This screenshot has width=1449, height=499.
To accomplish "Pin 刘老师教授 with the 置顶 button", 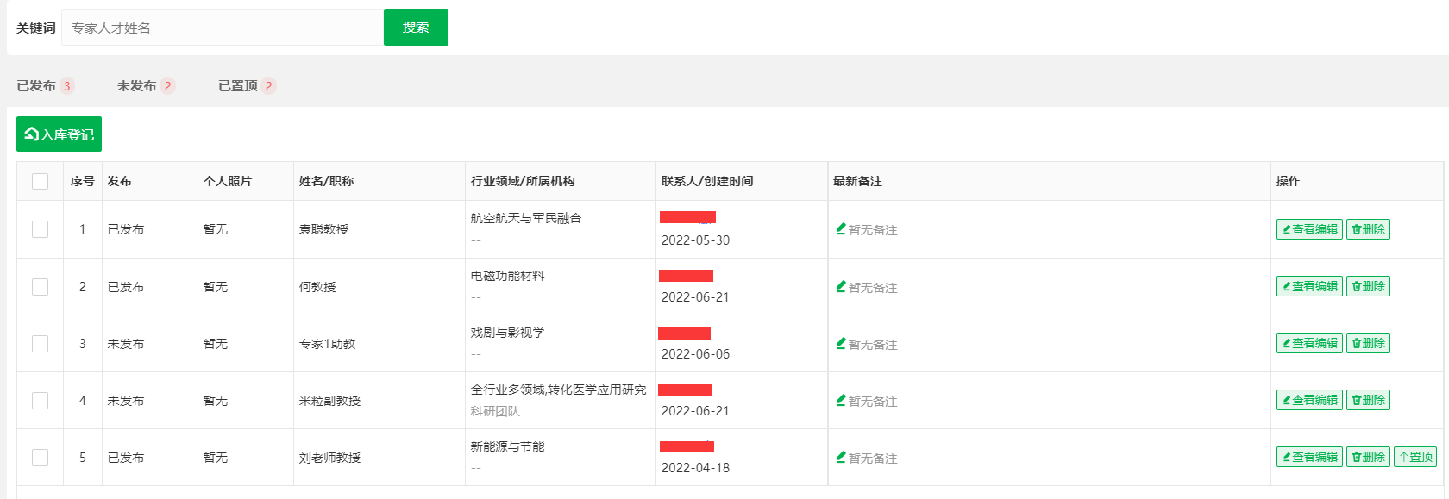I will click(x=1415, y=457).
